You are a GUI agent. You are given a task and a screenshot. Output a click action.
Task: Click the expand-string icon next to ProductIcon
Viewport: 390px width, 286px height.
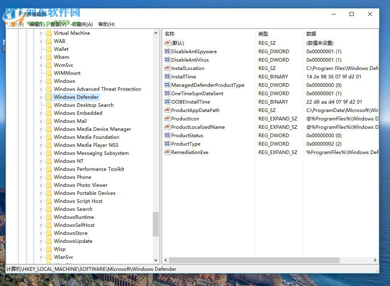pyautogui.click(x=167, y=118)
